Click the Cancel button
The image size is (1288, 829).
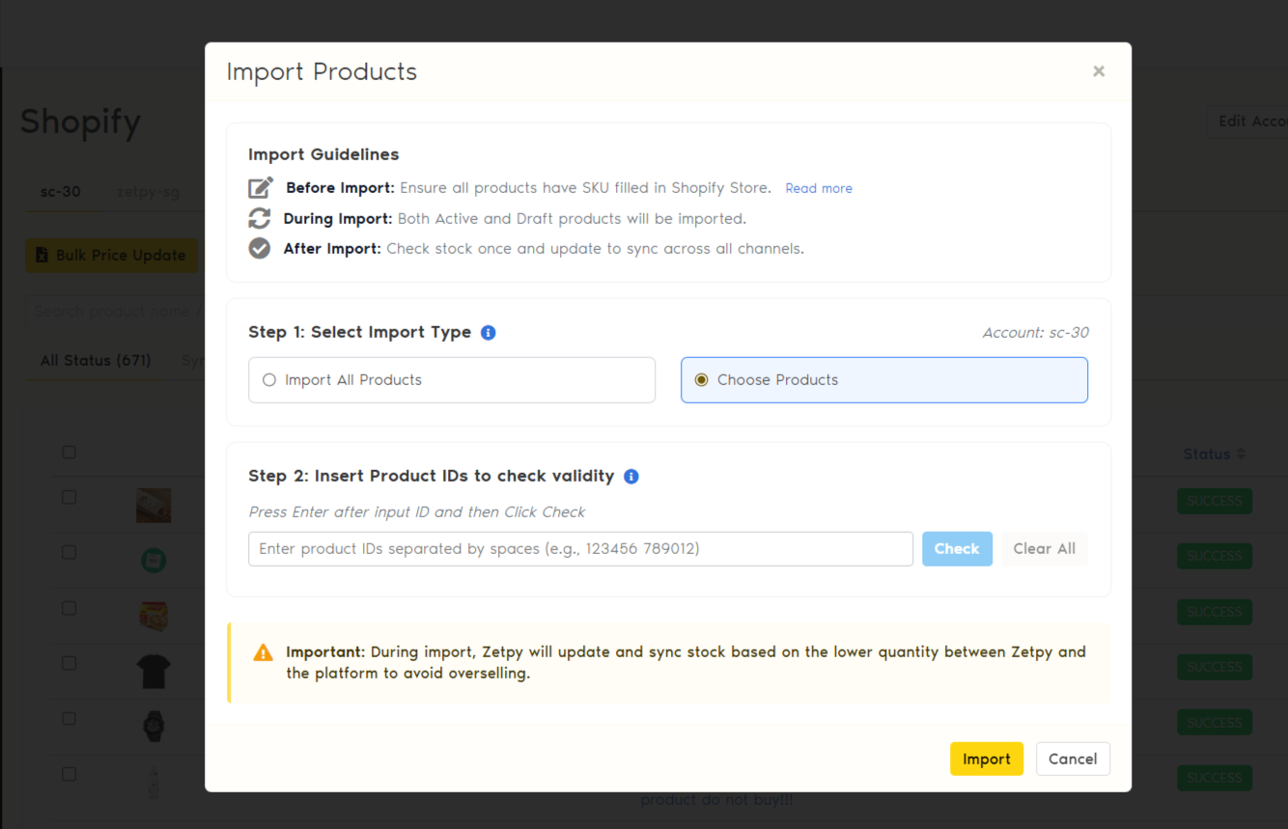point(1073,759)
